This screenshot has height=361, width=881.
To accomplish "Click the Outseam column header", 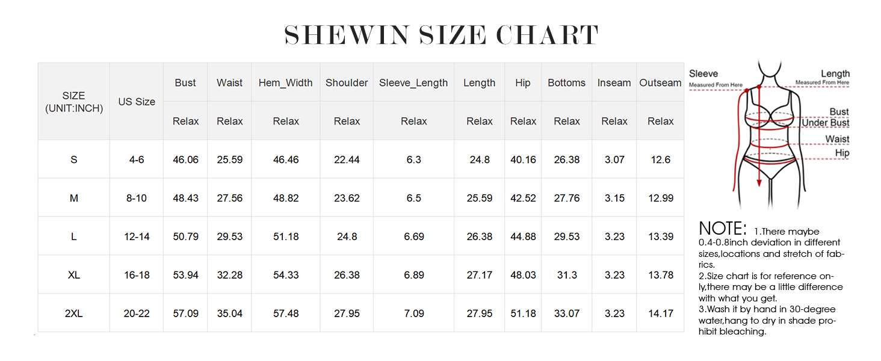I will [660, 83].
